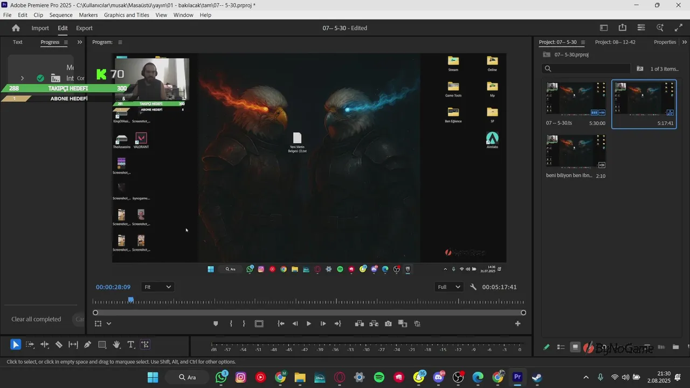Select the 2:10 clip thumbnail
This screenshot has height=388, width=690.
tap(576, 151)
